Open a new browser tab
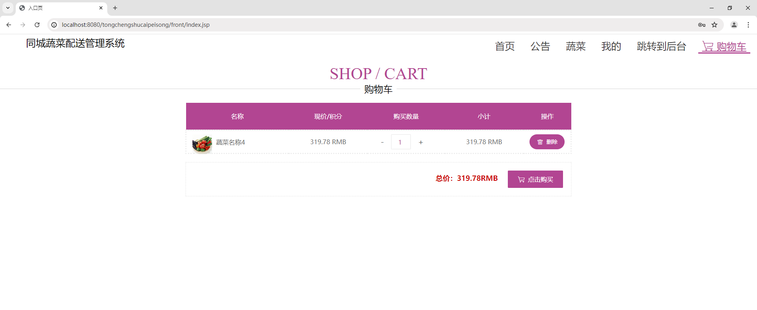 115,8
